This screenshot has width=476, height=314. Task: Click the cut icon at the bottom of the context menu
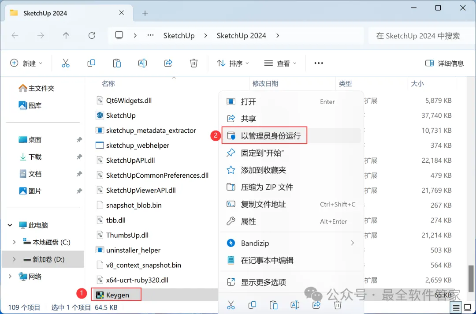point(231,305)
